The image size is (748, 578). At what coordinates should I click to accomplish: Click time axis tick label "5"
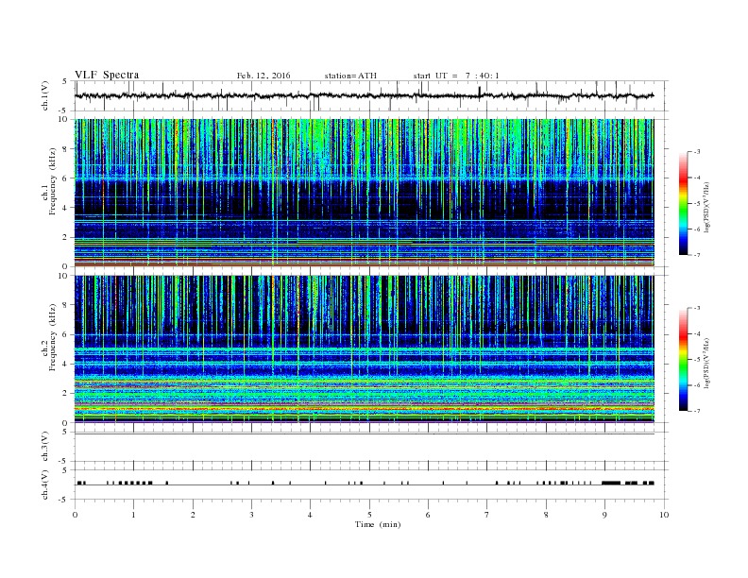(369, 515)
